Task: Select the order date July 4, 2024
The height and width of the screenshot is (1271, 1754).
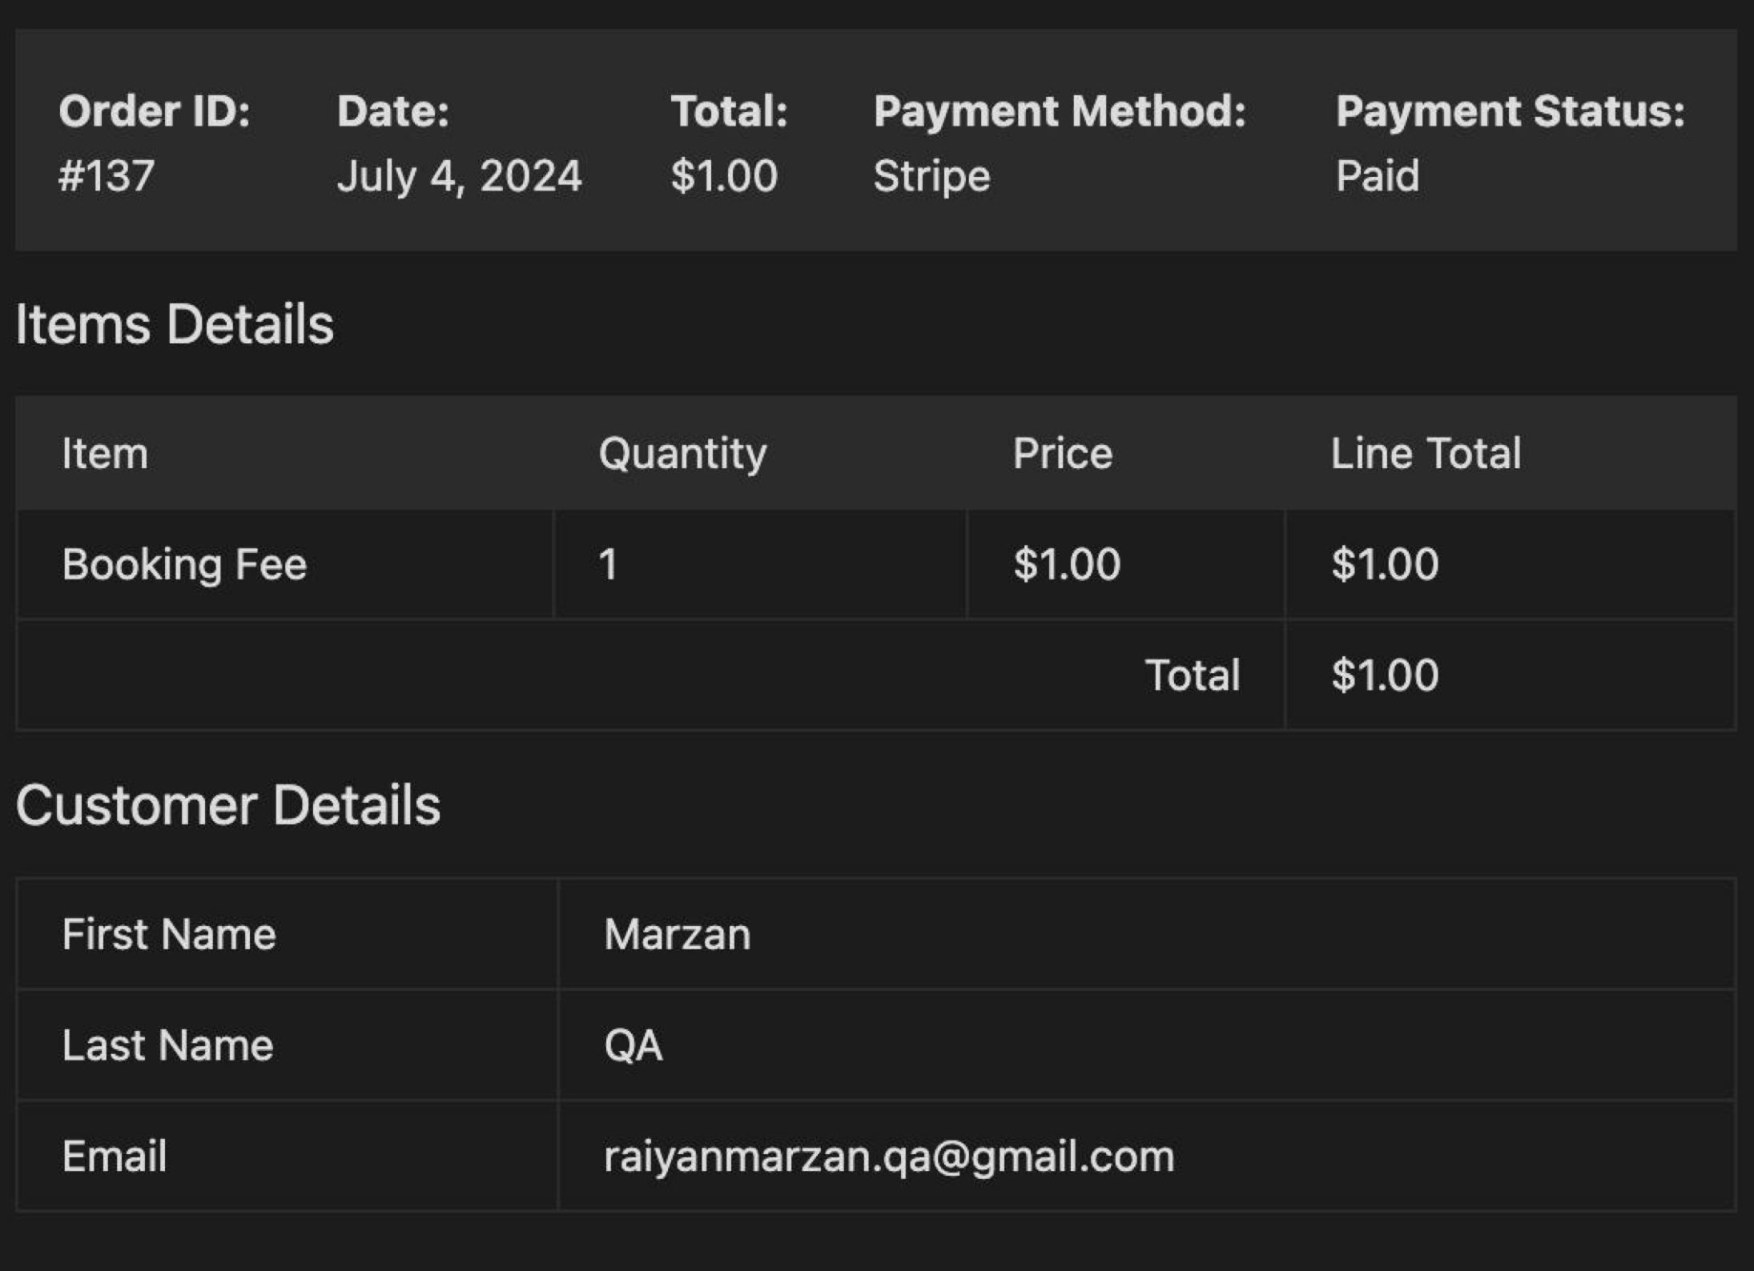Action: click(x=459, y=176)
